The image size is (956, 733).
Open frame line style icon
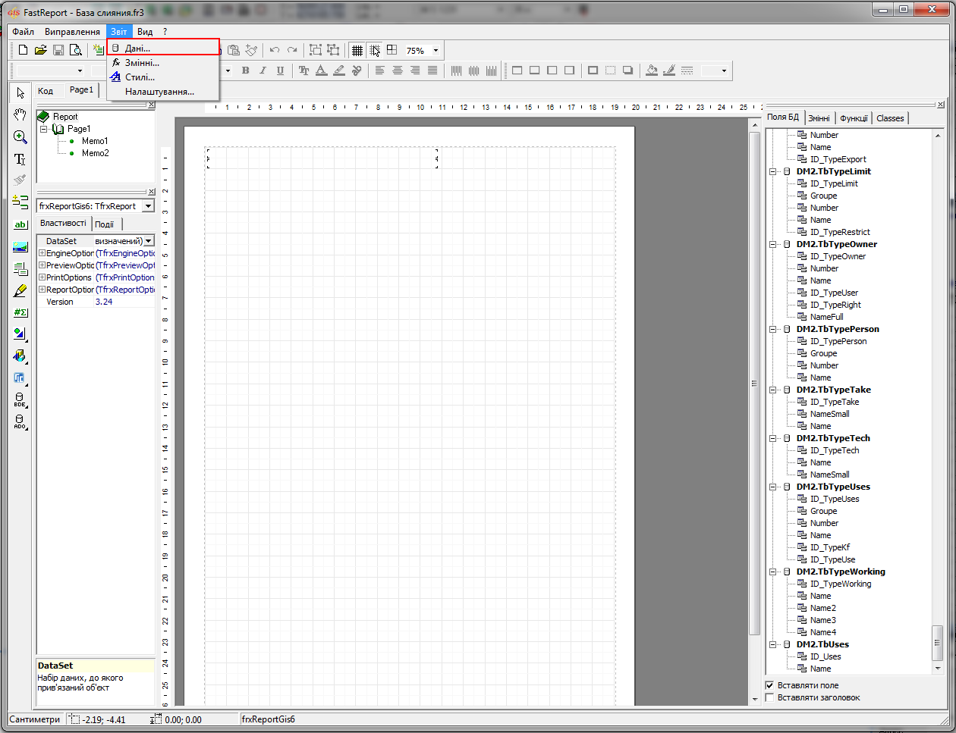(687, 70)
